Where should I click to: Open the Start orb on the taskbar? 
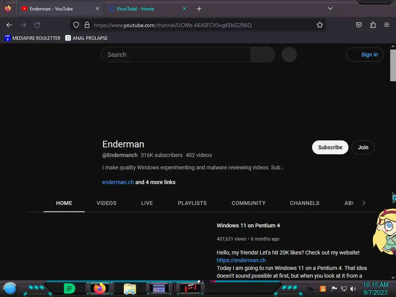pos(10,288)
